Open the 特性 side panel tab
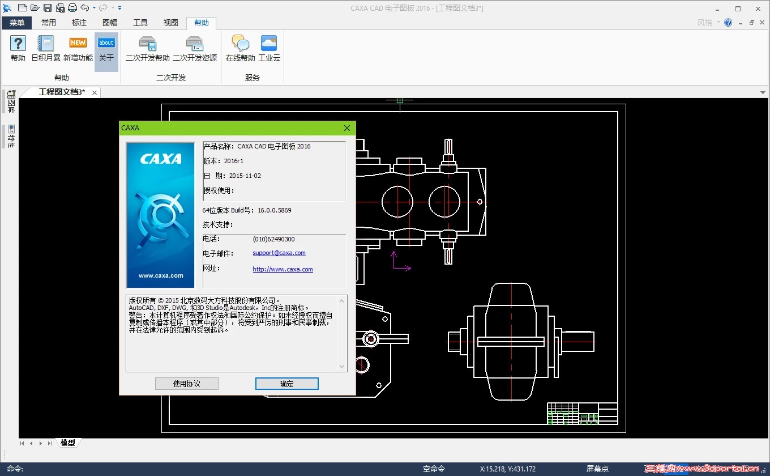Viewport: 770px width, 476px height. [11, 136]
